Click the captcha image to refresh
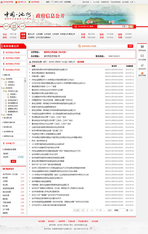Screen dimensions: 148x234 click(21, 157)
